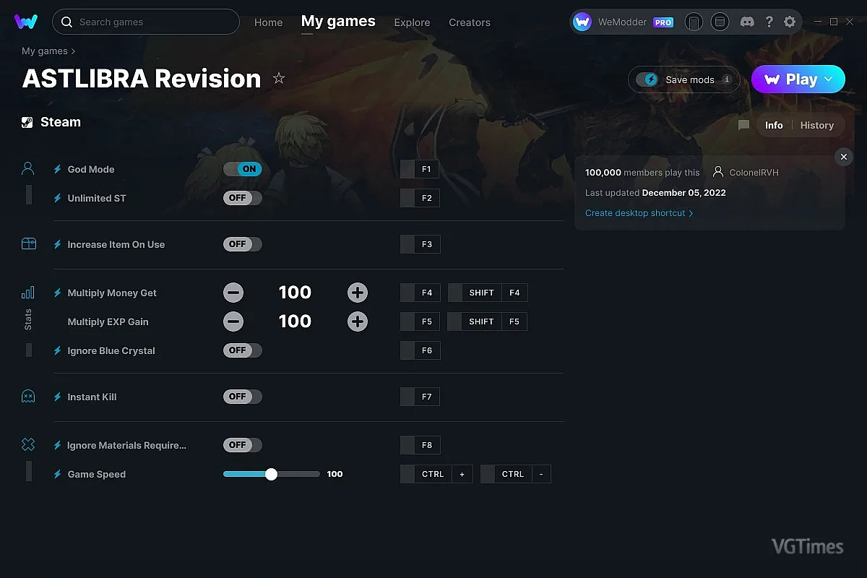Close the info panel with X icon

(x=843, y=157)
